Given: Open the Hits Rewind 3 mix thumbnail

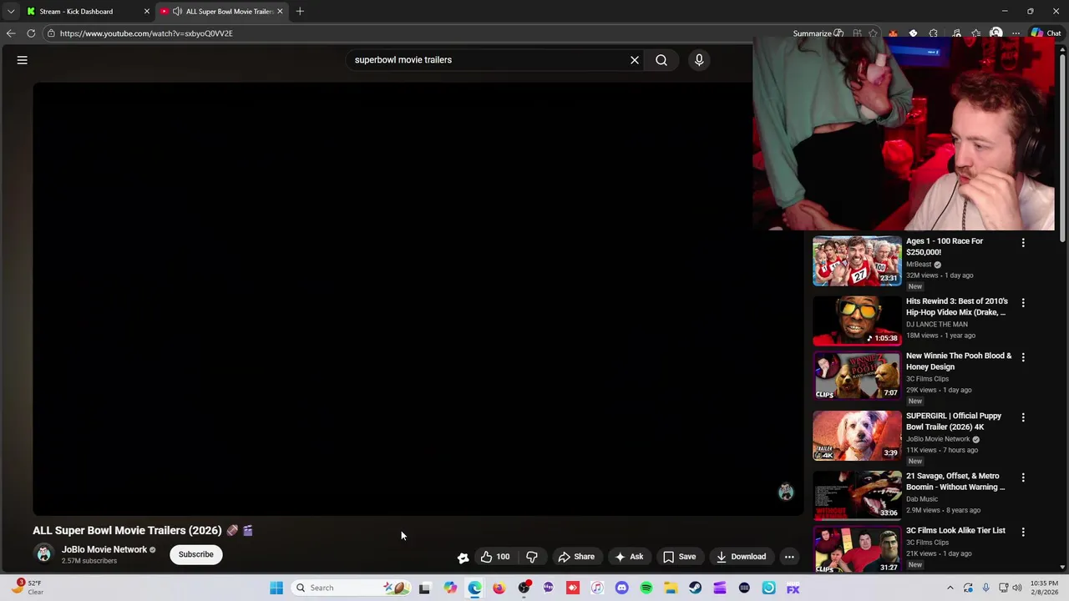Looking at the screenshot, I should (857, 321).
